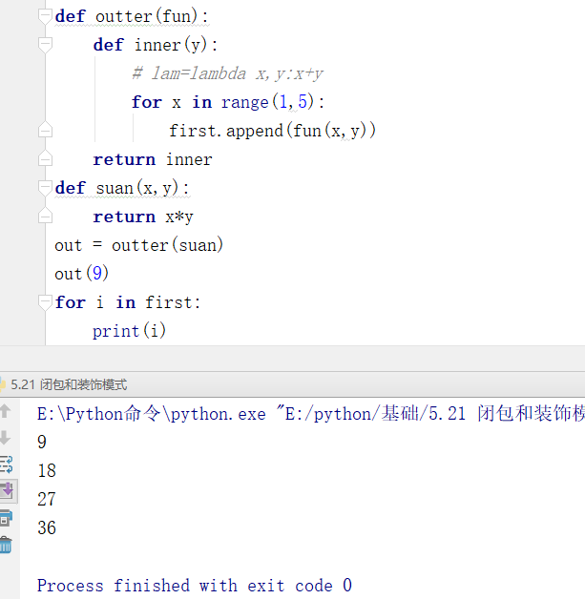Click the print icon in the run console
The height and width of the screenshot is (599, 585).
click(x=6, y=519)
